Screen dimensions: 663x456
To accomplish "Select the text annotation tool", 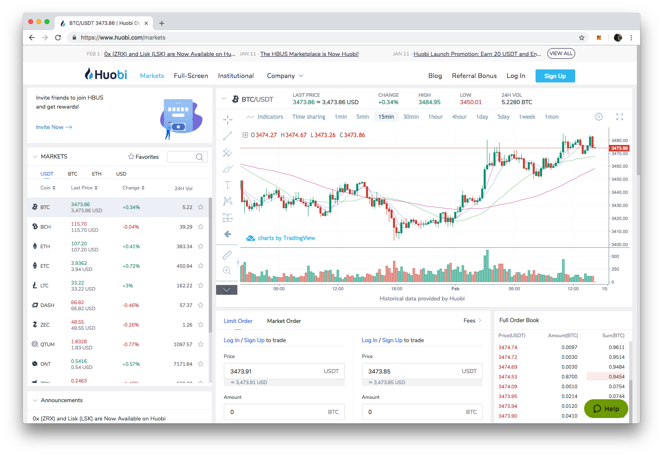I will tap(228, 185).
